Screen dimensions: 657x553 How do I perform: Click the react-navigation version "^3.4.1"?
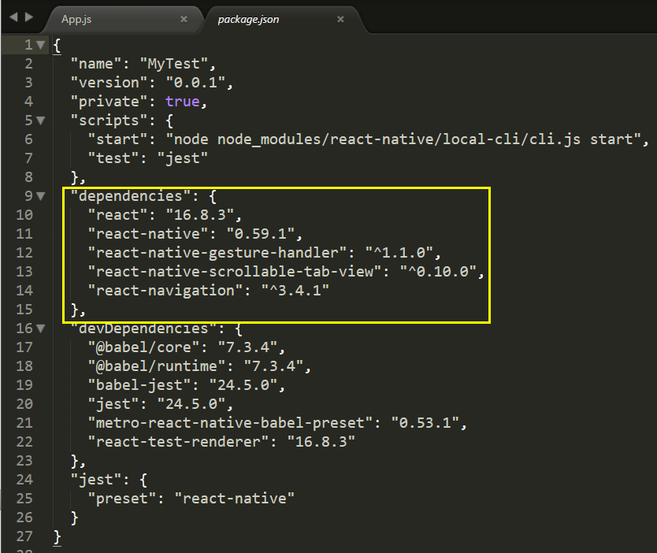pyautogui.click(x=295, y=291)
